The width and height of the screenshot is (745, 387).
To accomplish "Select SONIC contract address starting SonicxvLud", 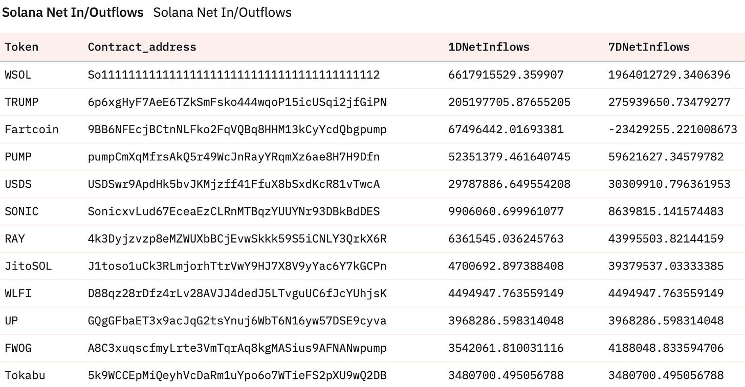I will 234,211.
